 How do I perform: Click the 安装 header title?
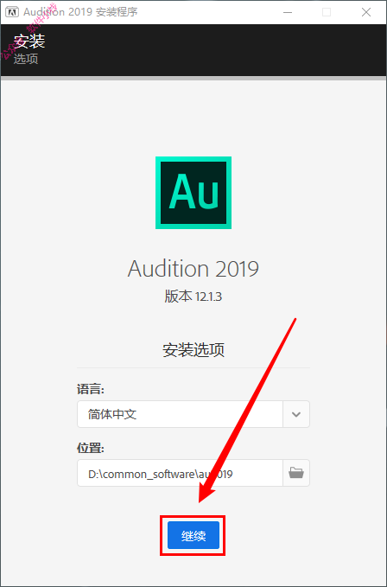coord(29,41)
